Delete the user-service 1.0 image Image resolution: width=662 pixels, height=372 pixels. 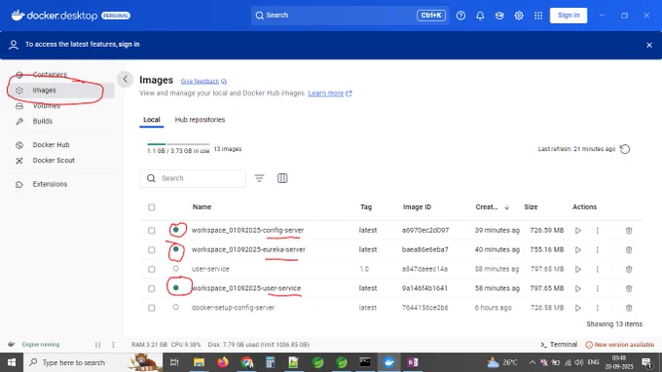tap(629, 270)
